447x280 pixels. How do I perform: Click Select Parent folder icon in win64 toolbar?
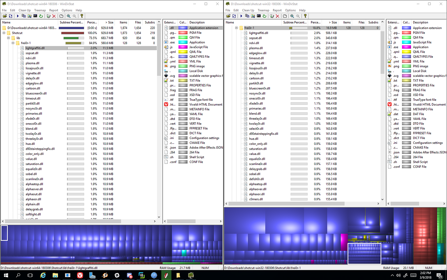pyautogui.click(x=61, y=16)
